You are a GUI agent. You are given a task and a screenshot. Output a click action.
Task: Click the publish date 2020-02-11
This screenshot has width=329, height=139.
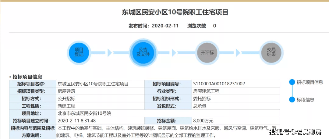(164, 26)
